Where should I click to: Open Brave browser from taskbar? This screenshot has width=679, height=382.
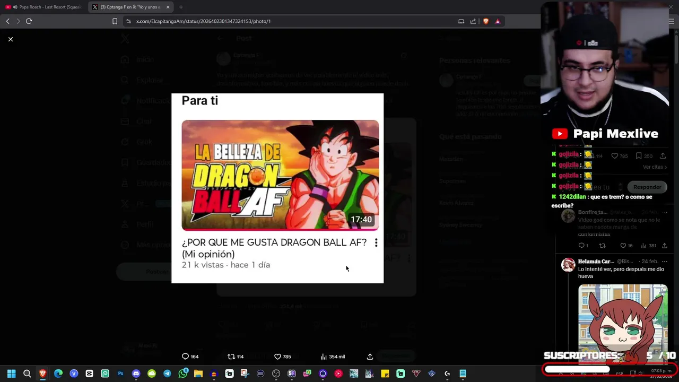42,374
